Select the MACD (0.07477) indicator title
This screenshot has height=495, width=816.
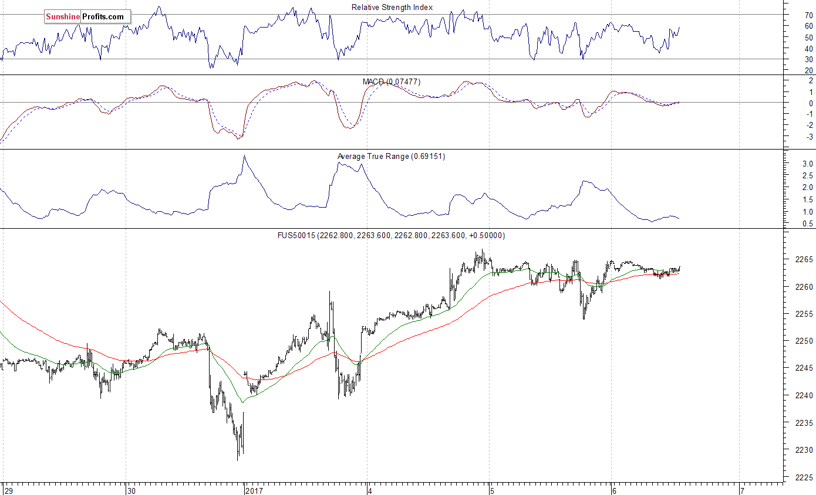coord(392,82)
